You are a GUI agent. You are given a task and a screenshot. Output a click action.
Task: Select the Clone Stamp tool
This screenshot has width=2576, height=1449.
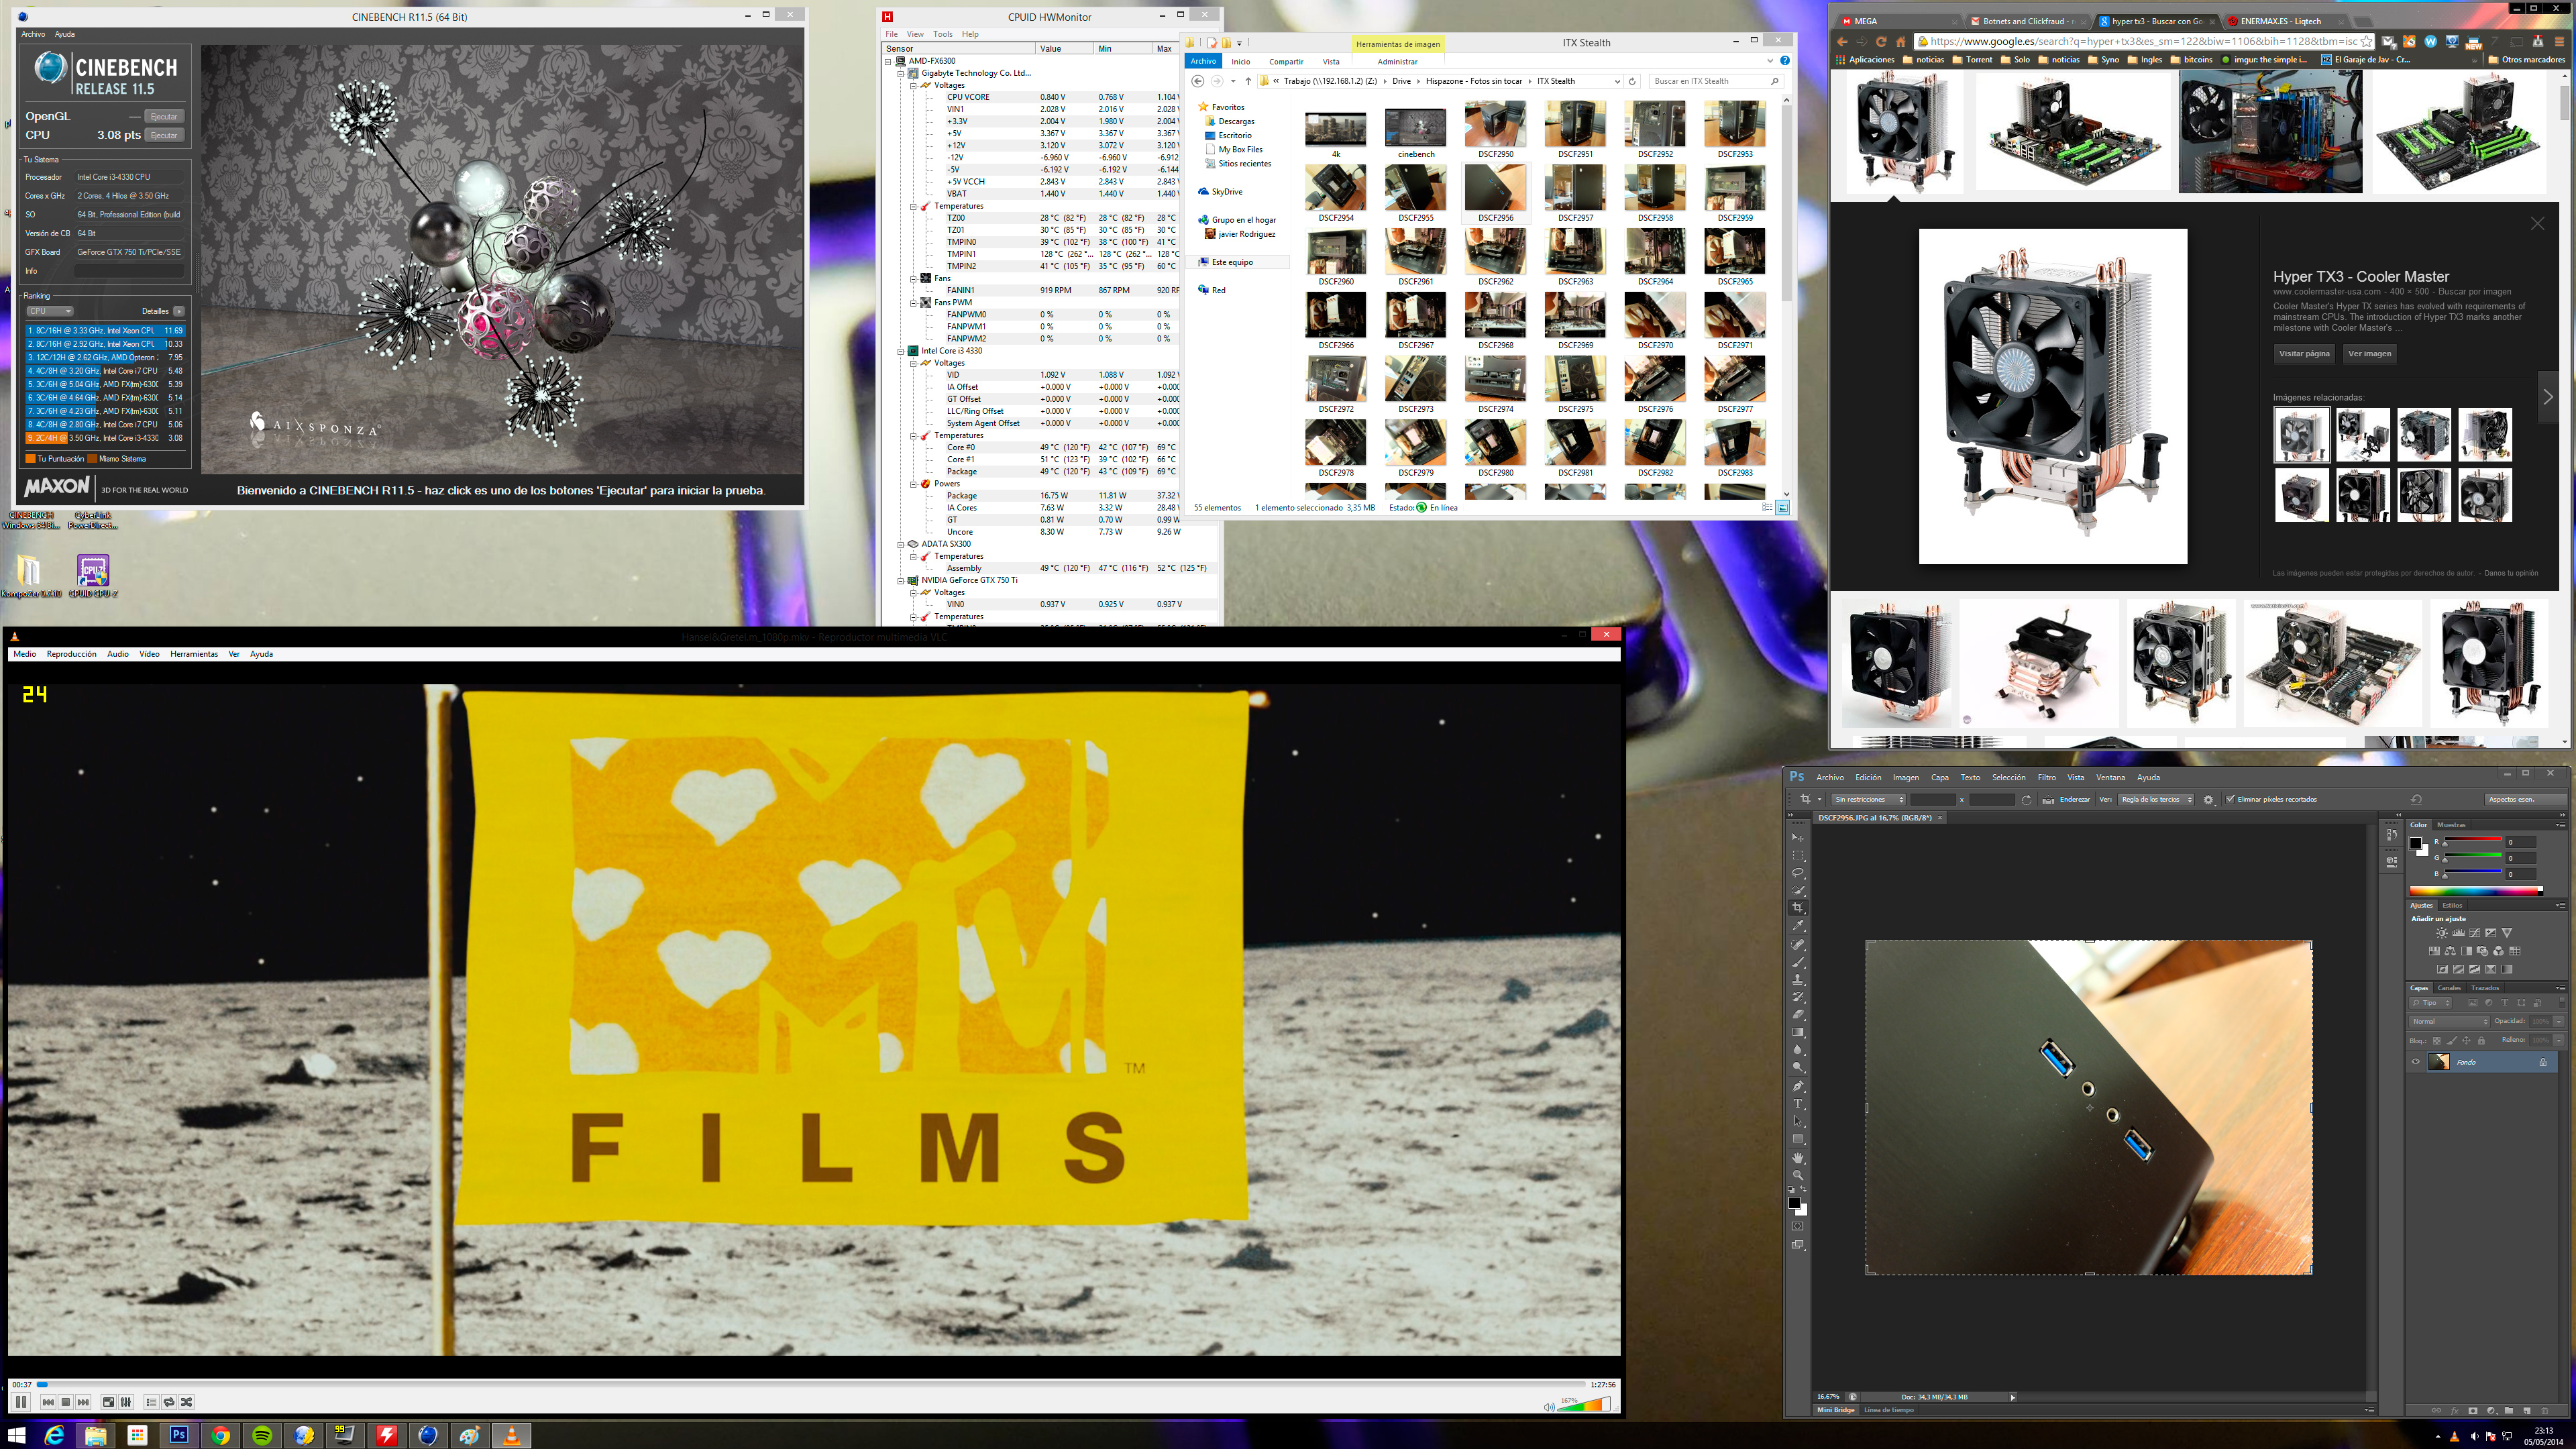tap(1798, 980)
